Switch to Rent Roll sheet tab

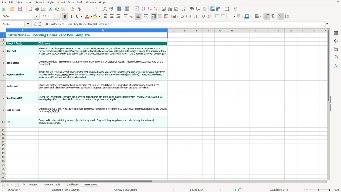coord(33,185)
